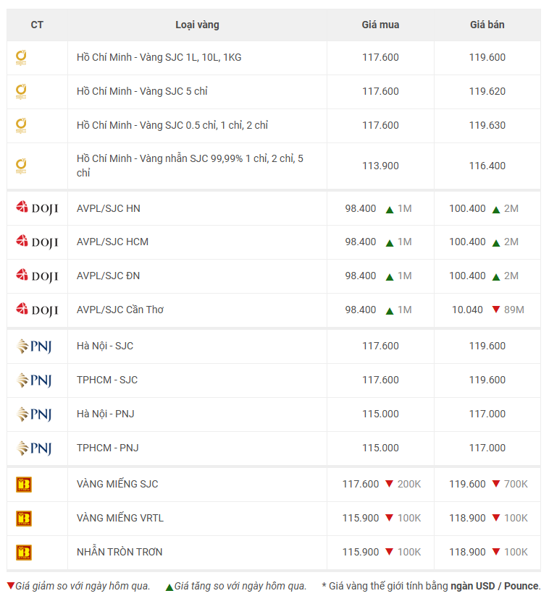Click the Hà Nội - PNJ gold type

[105, 414]
